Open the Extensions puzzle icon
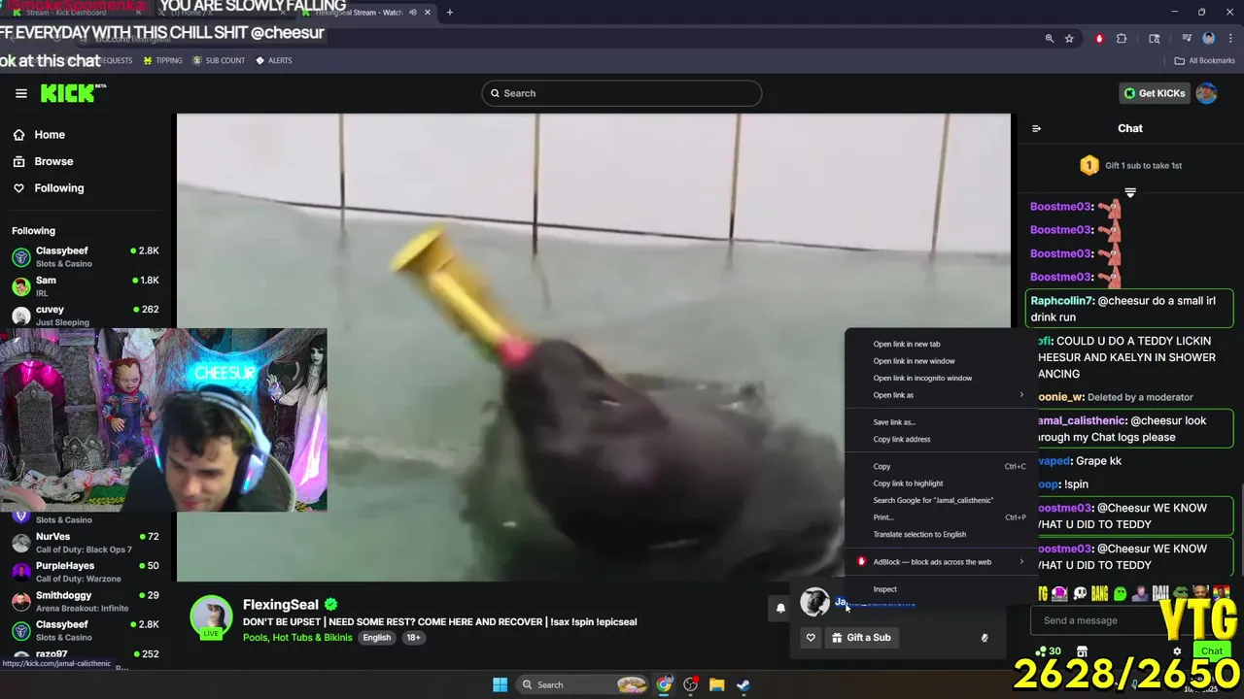Viewport: 1244px width, 699px height. pos(1122,39)
